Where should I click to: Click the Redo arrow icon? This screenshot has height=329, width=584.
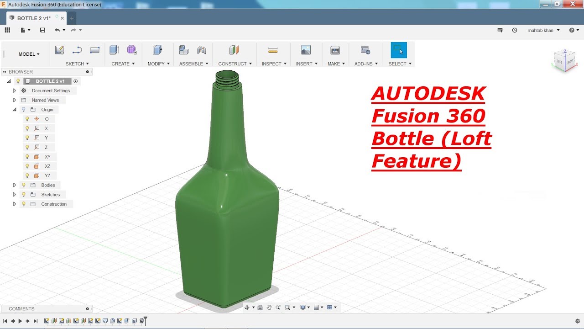[73, 30]
